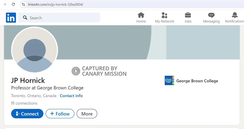Screen dimensions: 244x129
Task: Go to Home in the navigation bar
Action: pyautogui.click(x=141, y=18)
